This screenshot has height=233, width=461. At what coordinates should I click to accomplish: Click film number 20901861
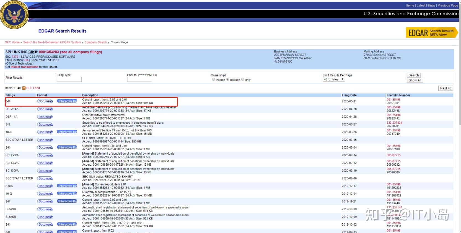393,103
